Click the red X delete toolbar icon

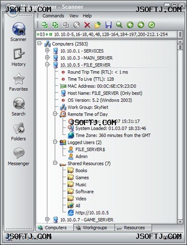pos(87,25)
